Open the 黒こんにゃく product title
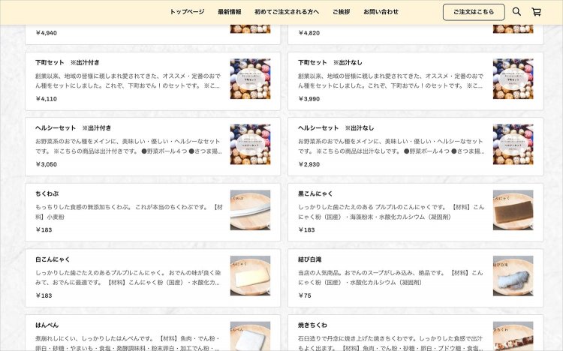Image resolution: width=563 pixels, height=351 pixels. point(315,193)
